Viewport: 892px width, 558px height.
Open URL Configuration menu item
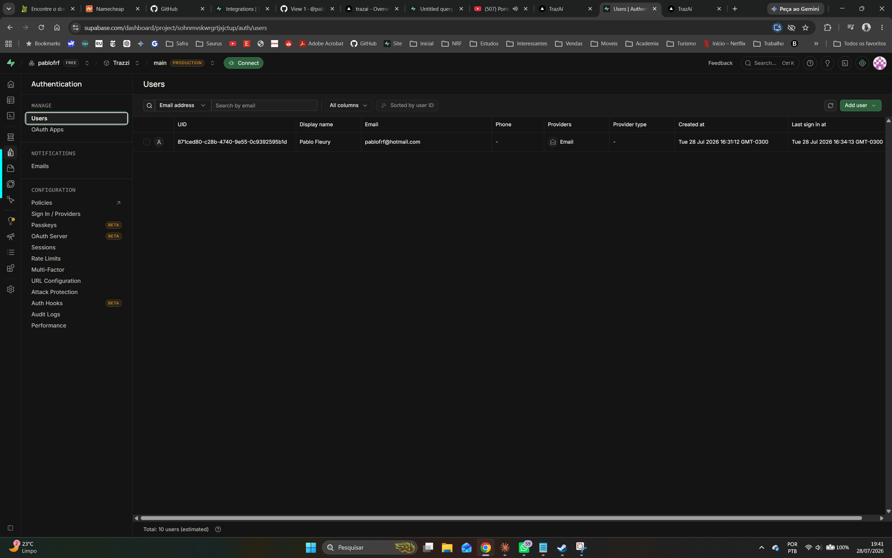click(56, 281)
